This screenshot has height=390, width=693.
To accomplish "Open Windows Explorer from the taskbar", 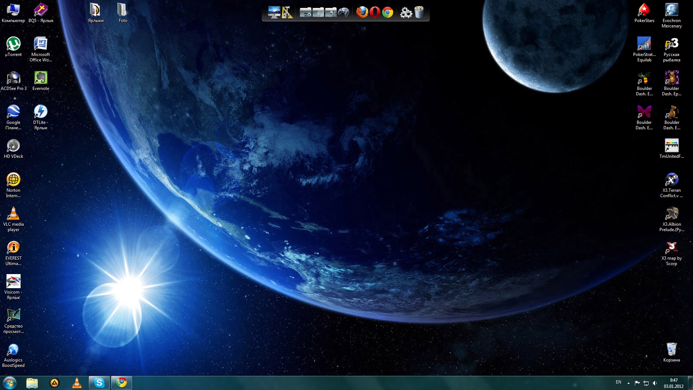I will click(x=32, y=382).
